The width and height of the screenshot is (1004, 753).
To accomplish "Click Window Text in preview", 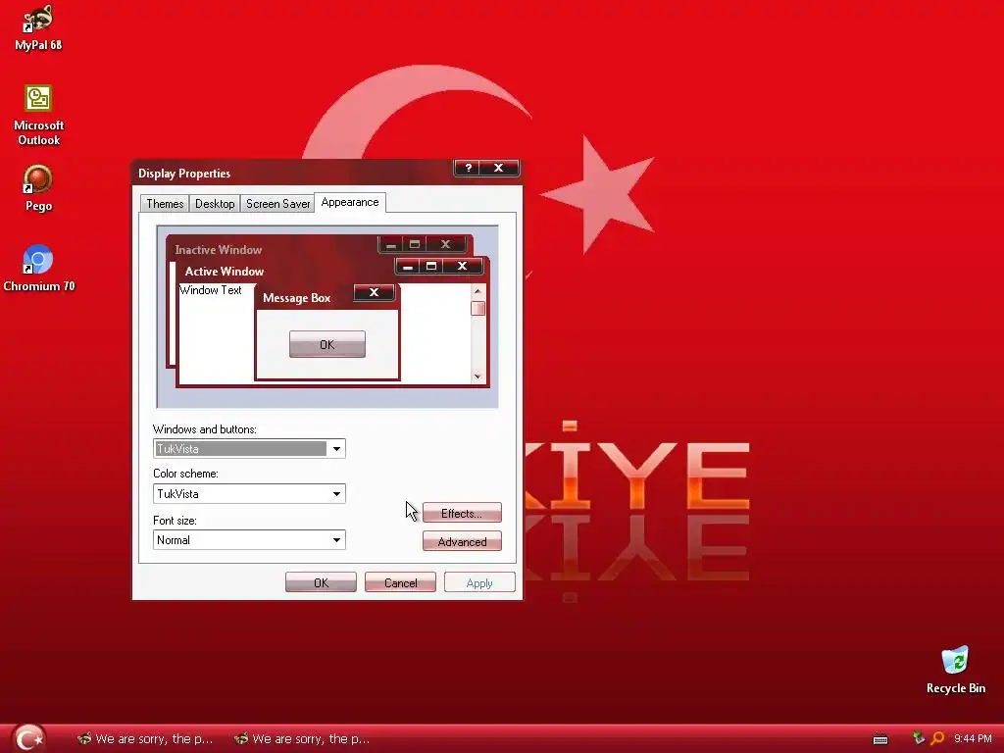I will [x=211, y=290].
